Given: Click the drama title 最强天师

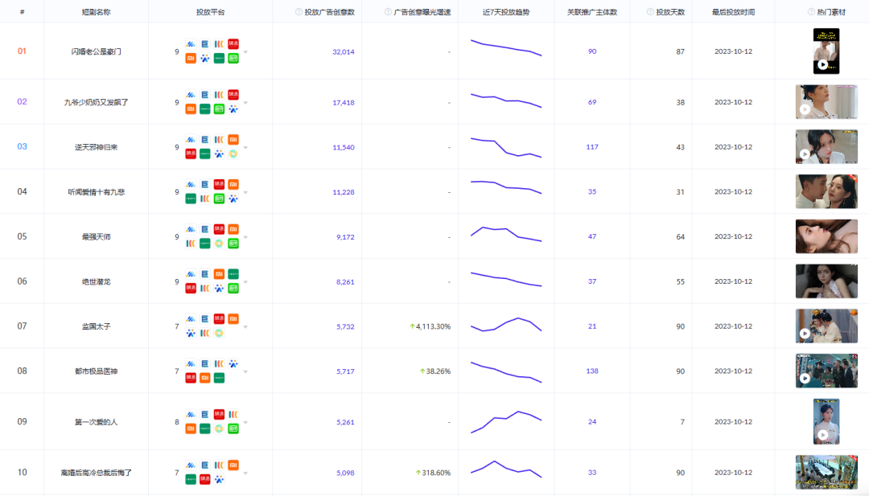Looking at the screenshot, I should pyautogui.click(x=96, y=237).
